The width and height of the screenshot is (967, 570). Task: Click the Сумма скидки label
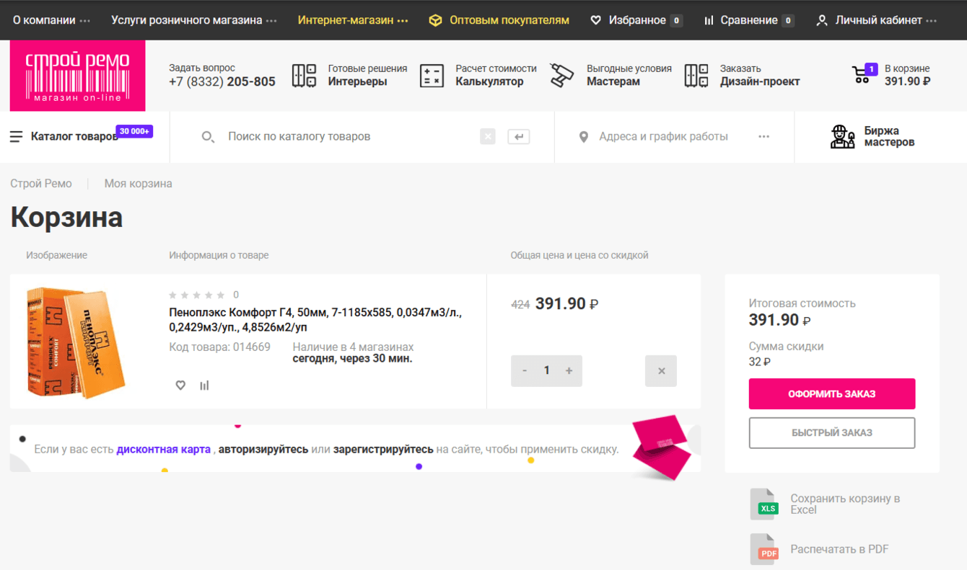click(786, 347)
